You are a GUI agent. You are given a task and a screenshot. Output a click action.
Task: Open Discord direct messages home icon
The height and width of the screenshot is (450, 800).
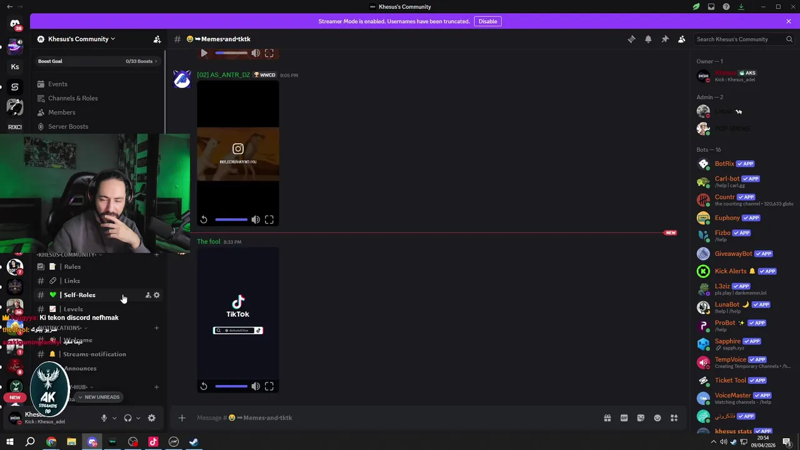15,23
